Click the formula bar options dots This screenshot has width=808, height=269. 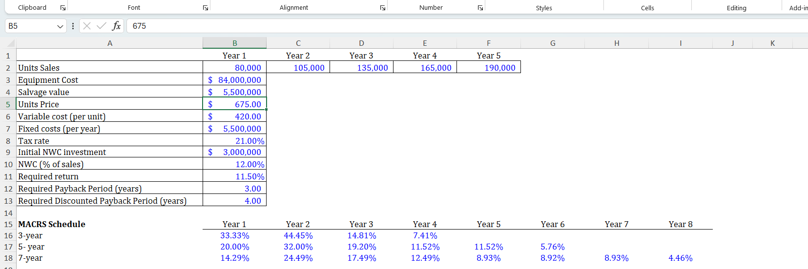(73, 26)
